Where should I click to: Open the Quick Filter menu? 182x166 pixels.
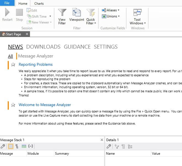point(91,17)
